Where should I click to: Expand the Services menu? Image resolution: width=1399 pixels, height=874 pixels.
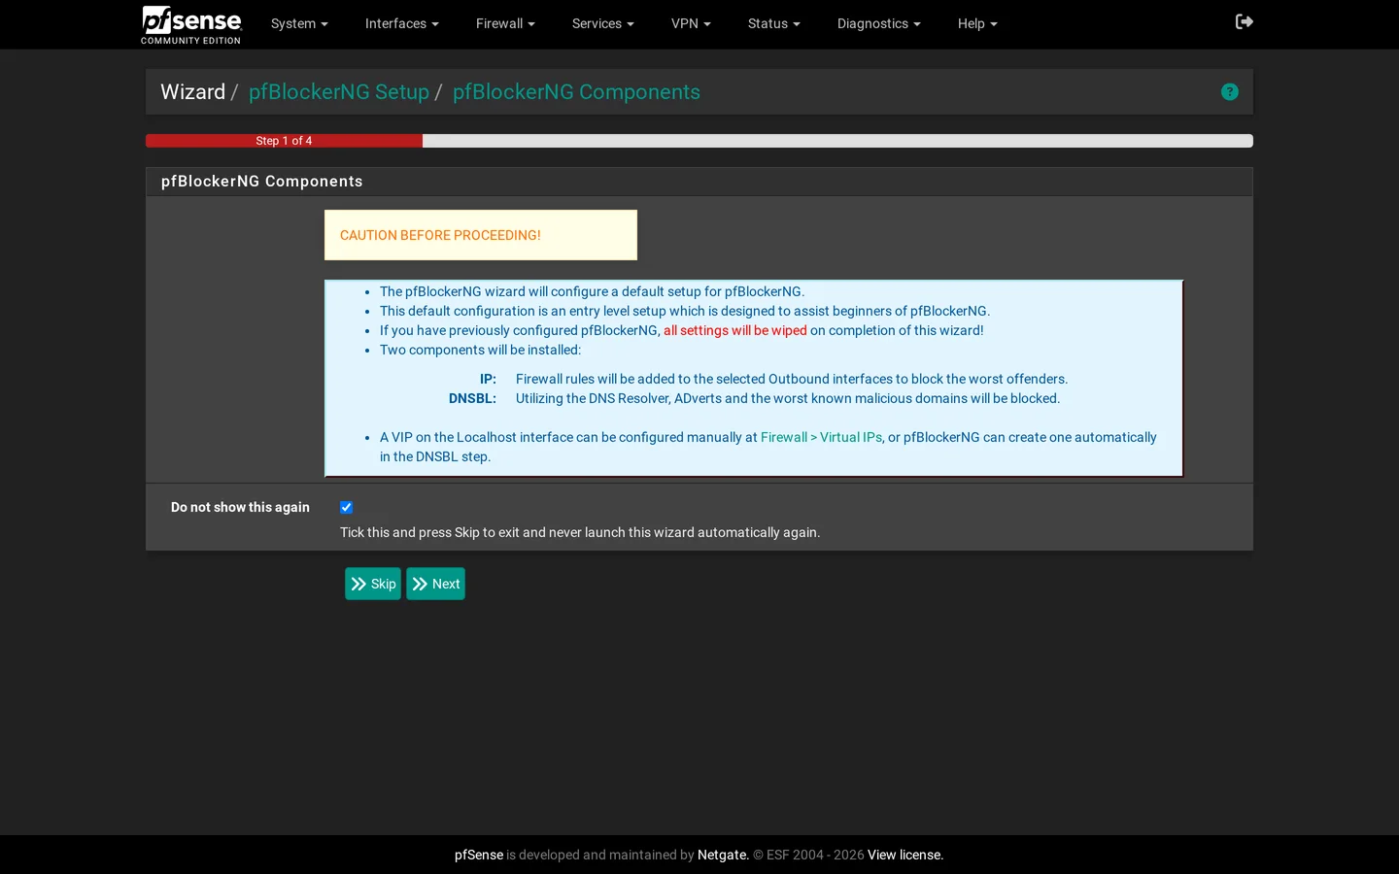[x=603, y=23]
